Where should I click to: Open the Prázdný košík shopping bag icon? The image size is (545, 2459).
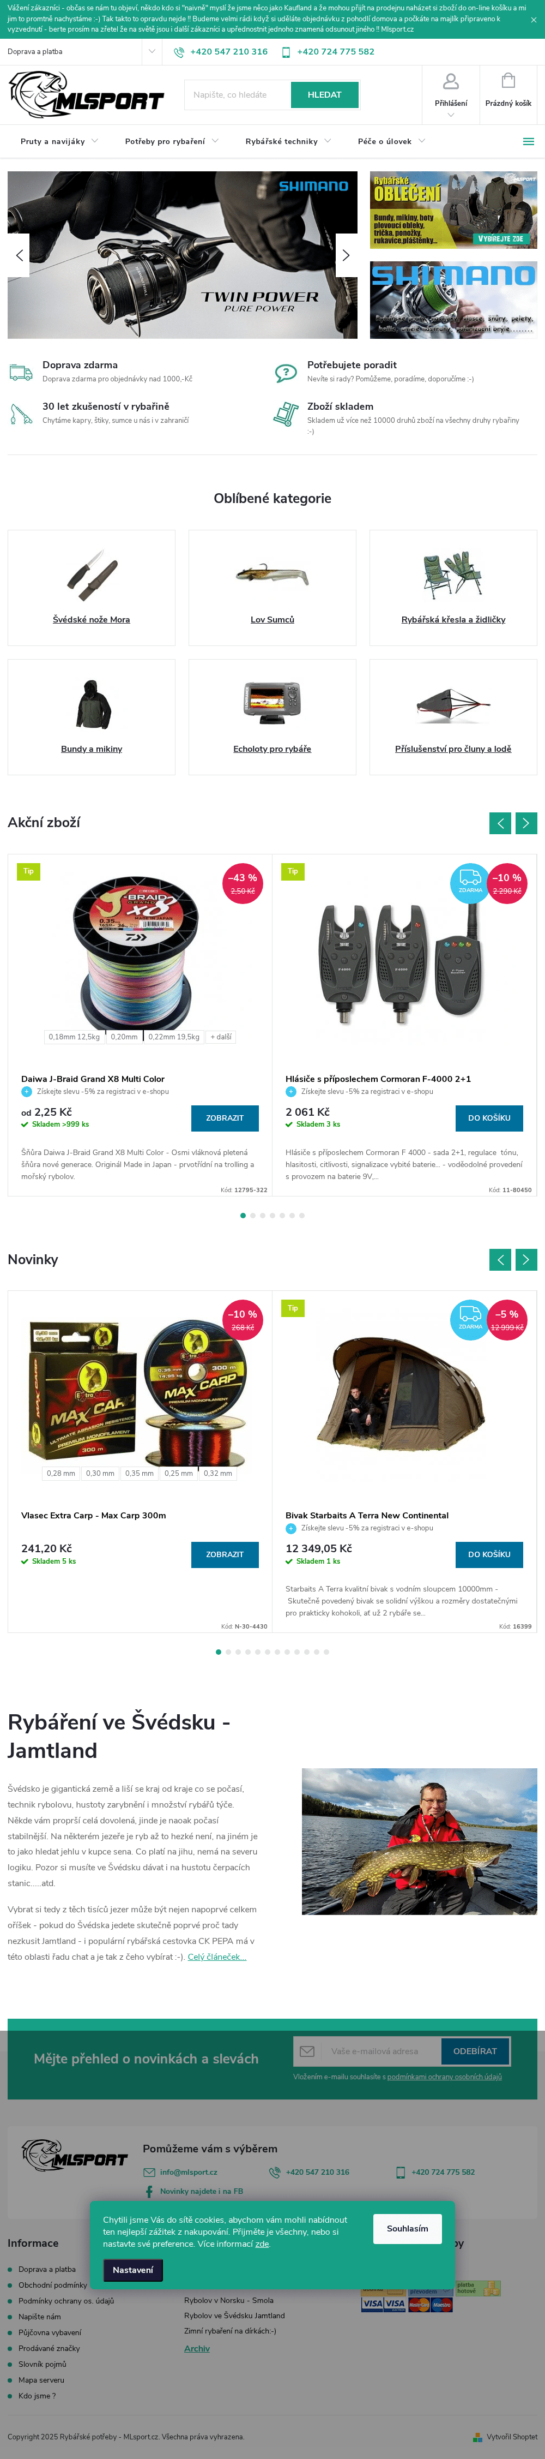pos(508,80)
